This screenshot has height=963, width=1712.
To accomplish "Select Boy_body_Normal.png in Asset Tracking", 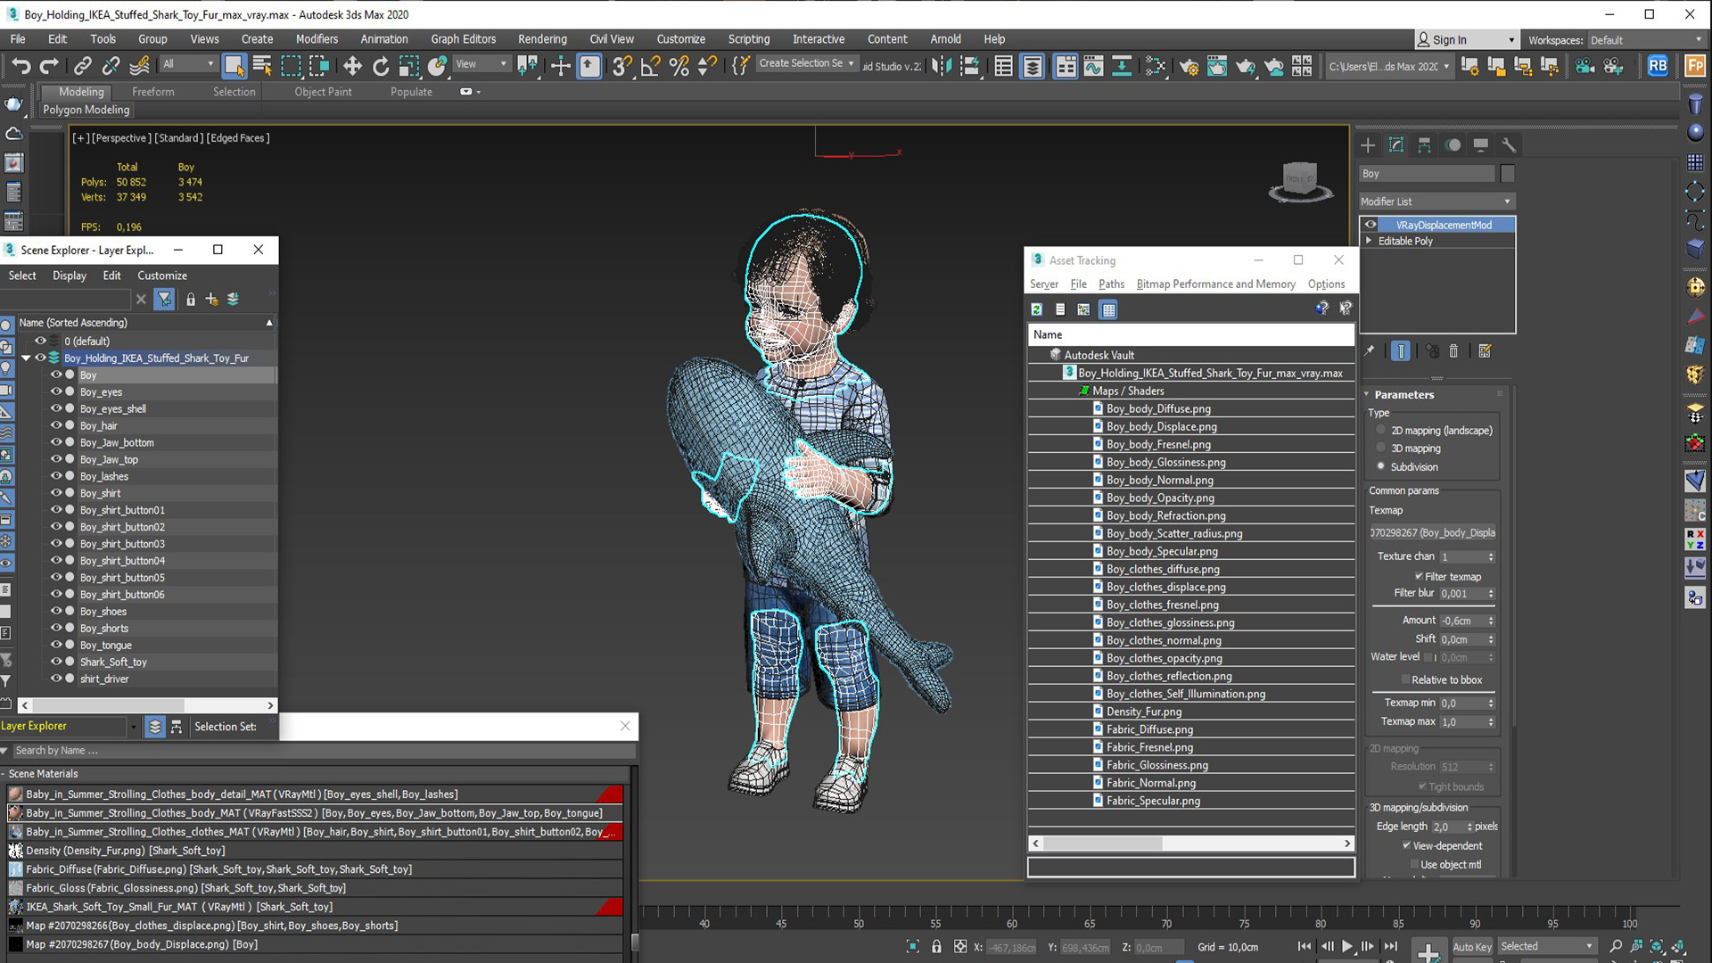I will click(x=1159, y=480).
